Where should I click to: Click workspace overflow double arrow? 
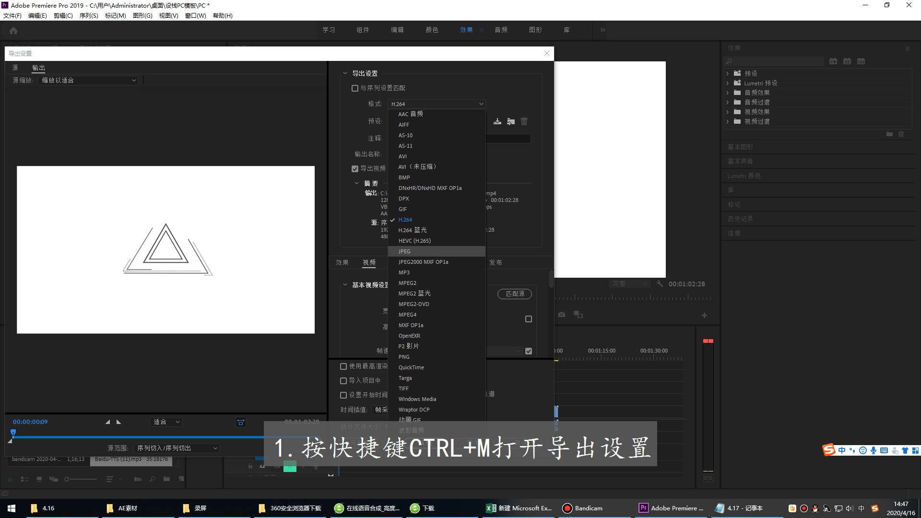(x=602, y=30)
